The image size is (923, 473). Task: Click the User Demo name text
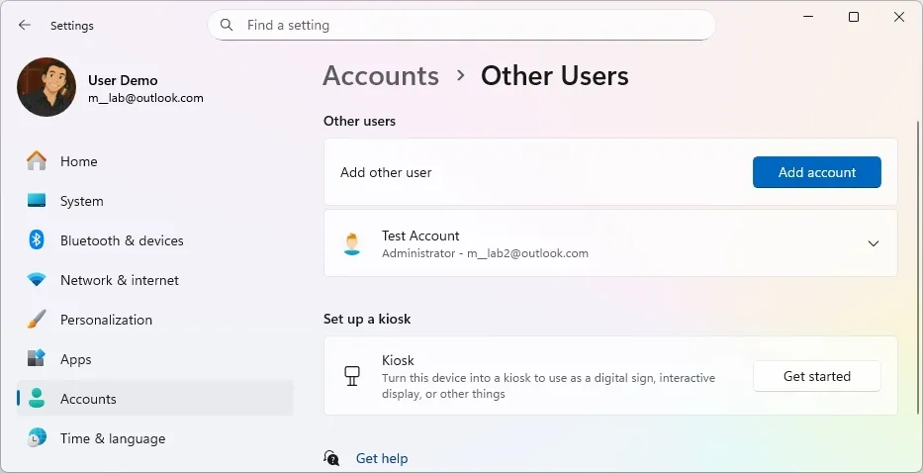(123, 80)
